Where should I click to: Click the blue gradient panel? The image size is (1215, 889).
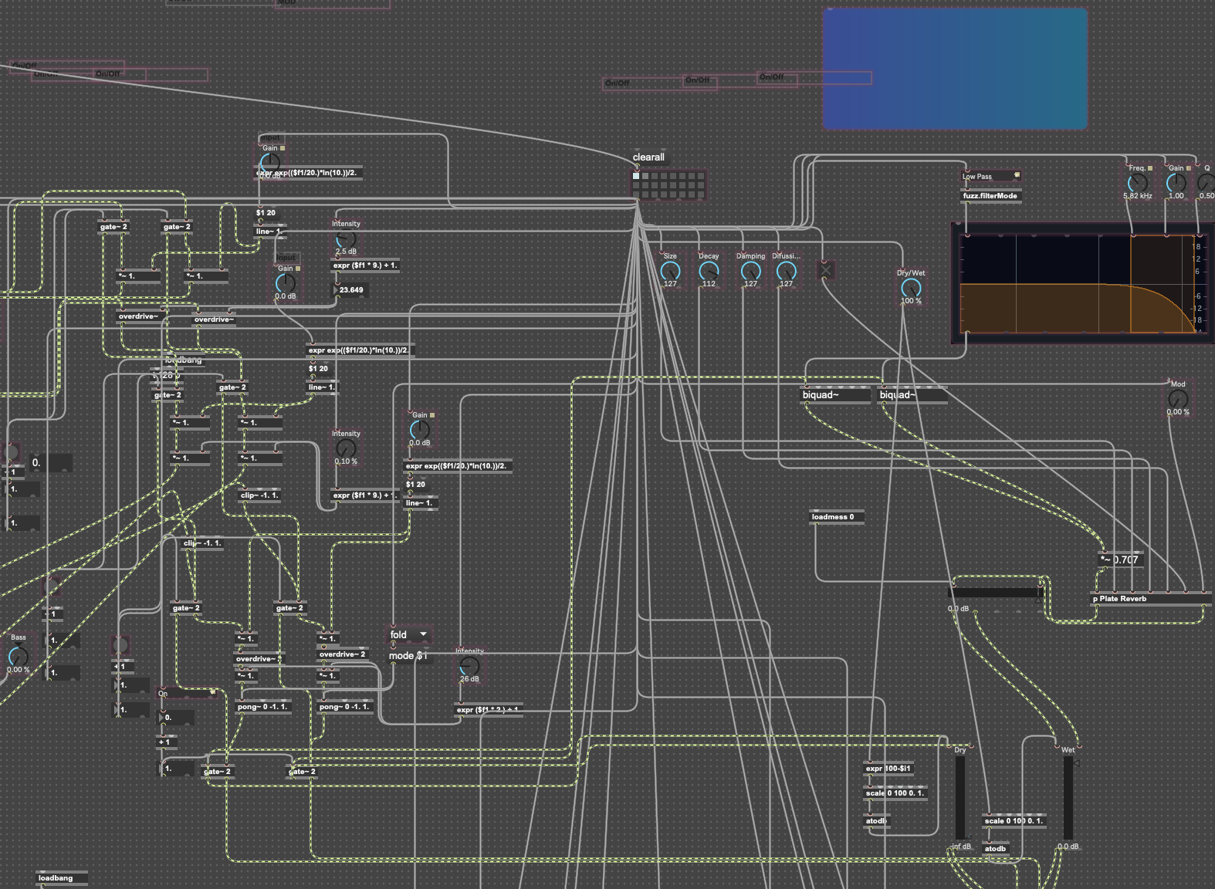(x=955, y=69)
